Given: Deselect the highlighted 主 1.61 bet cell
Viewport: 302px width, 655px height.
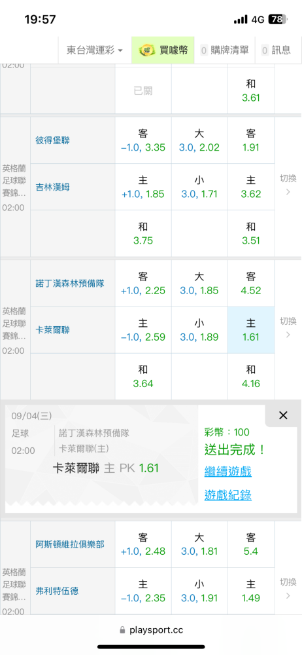Looking at the screenshot, I should [x=251, y=330].
